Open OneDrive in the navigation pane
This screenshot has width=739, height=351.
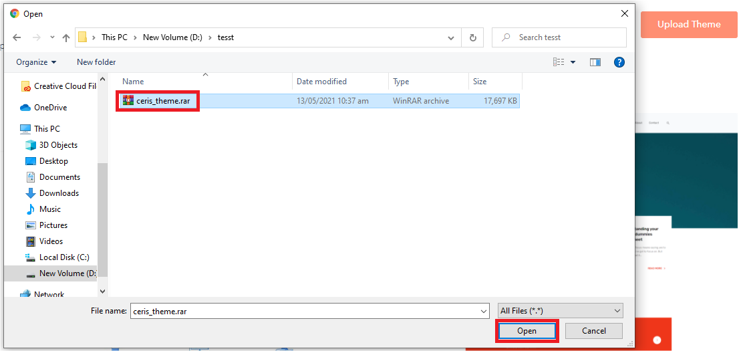coord(50,108)
